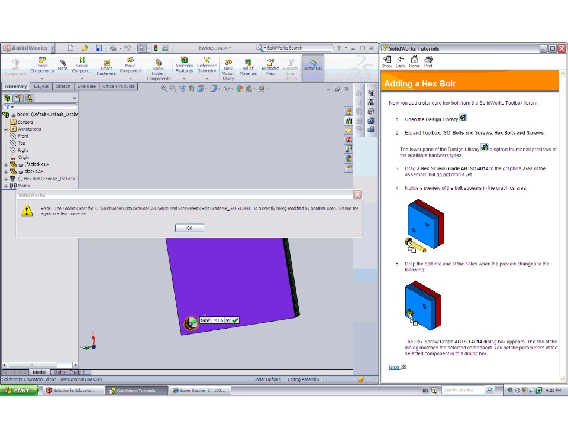
Task: Expand the block<2> node
Action: (6, 171)
